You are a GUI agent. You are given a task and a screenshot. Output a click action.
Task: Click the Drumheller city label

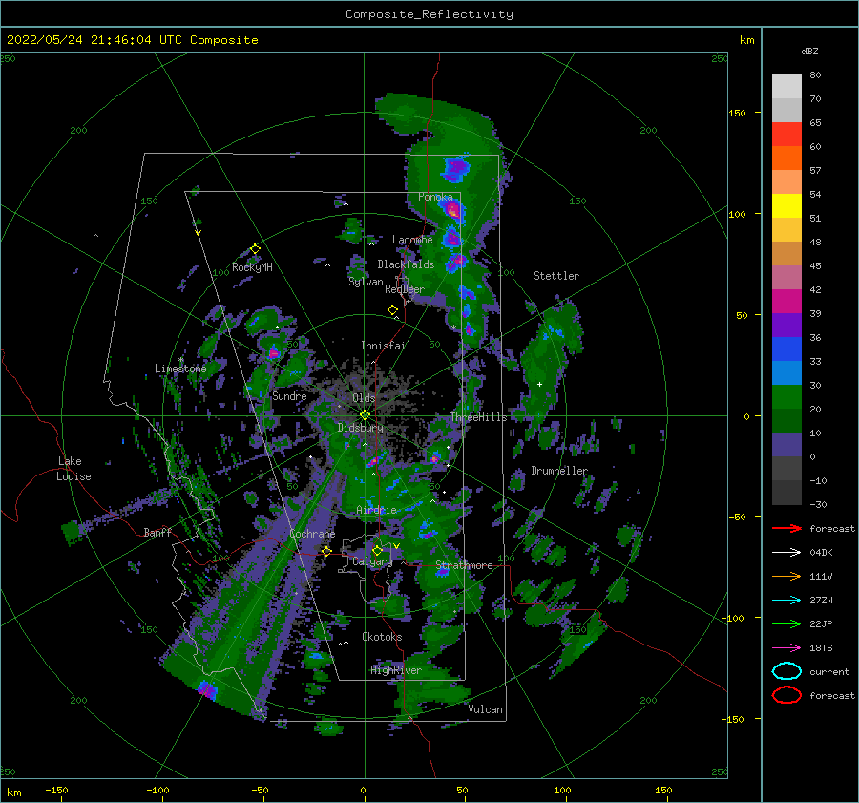[559, 471]
